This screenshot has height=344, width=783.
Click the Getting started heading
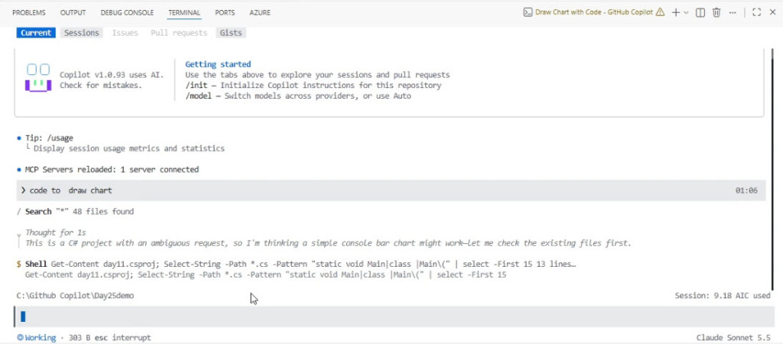pyautogui.click(x=218, y=64)
